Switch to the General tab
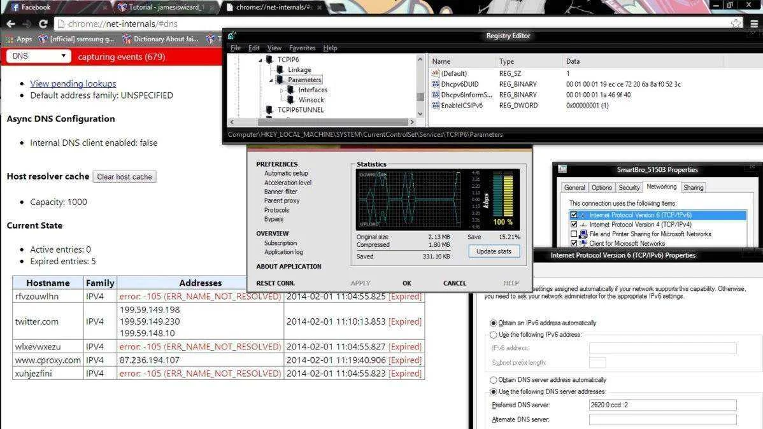The width and height of the screenshot is (763, 429). click(x=574, y=188)
